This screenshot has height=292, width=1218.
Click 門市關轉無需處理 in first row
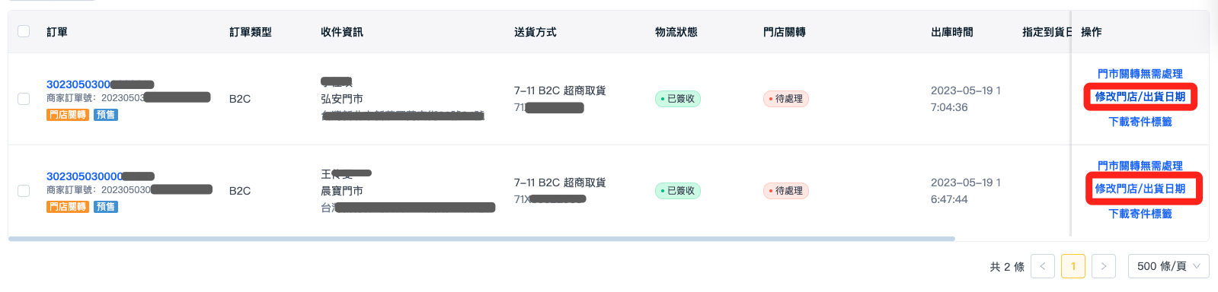[x=1140, y=74]
